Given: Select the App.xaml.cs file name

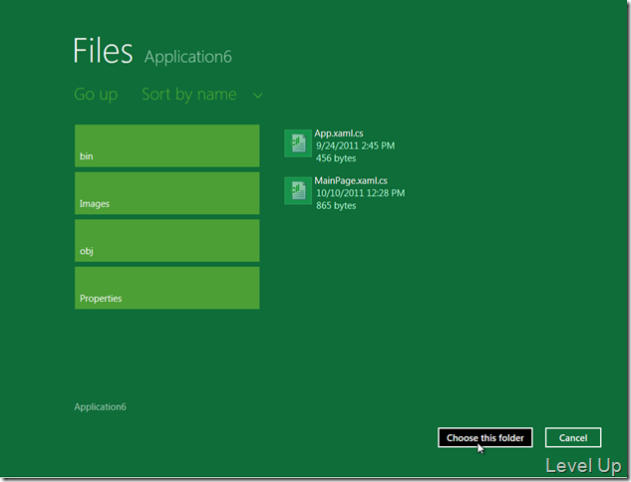Looking at the screenshot, I should (x=339, y=133).
